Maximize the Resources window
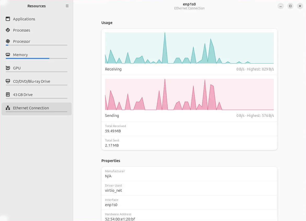 click(x=290, y=6)
